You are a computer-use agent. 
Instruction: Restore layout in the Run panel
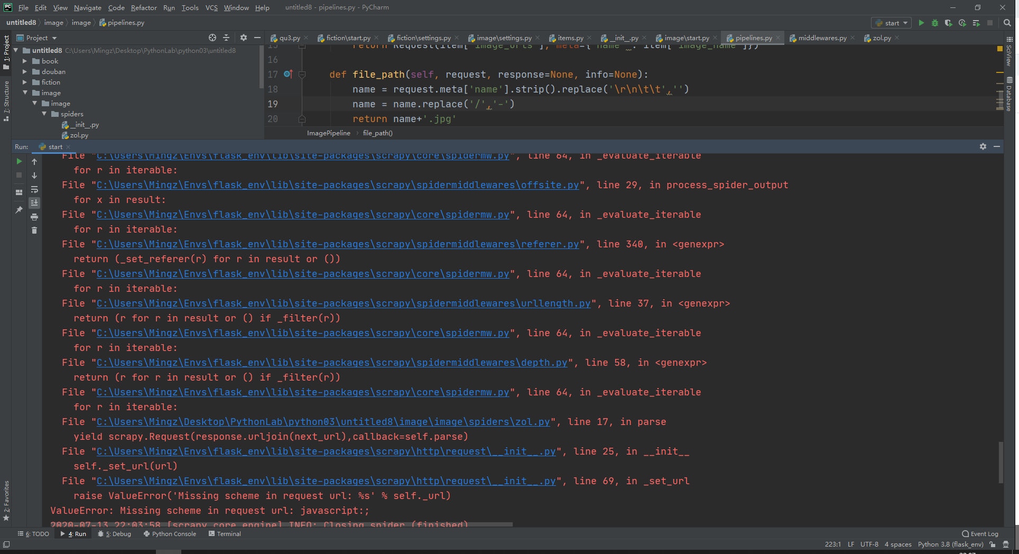click(19, 192)
